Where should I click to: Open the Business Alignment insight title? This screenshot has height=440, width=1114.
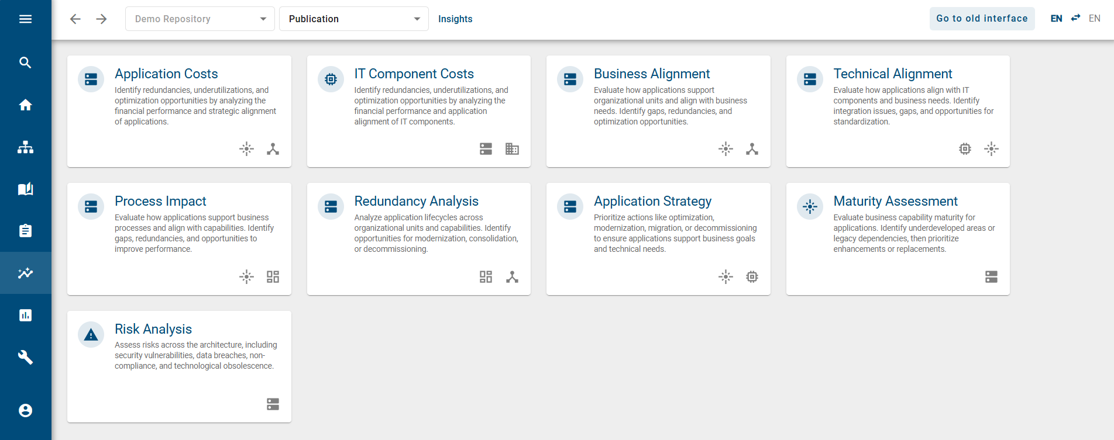coord(652,74)
